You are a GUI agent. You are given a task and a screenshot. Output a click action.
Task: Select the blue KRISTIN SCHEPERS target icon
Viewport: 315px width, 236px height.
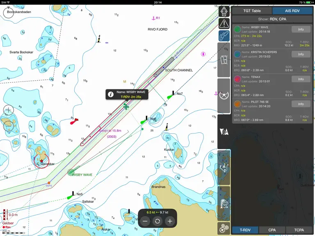[x=237, y=54]
